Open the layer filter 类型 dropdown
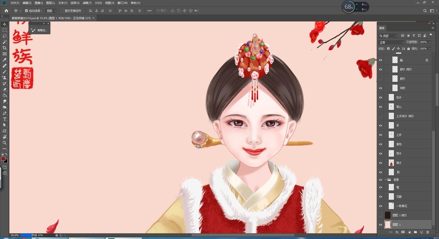The height and width of the screenshot is (239, 439). [388, 36]
